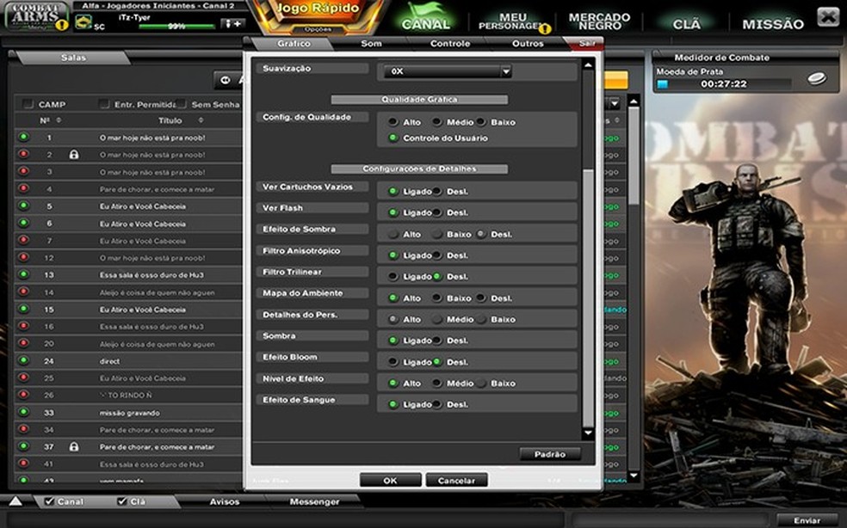Image resolution: width=847 pixels, height=528 pixels.
Task: Click the Combat Arms logo menu
Action: 37,16
